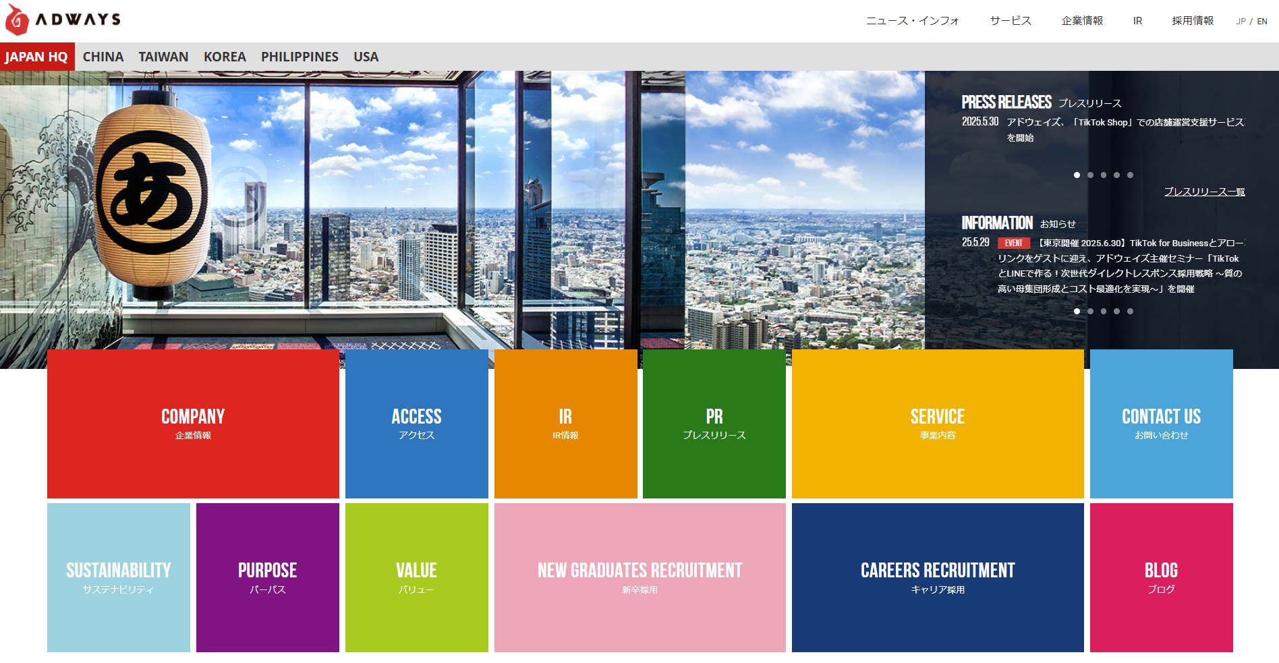Image resolution: width=1279 pixels, height=663 pixels.
Task: Open the TikTok for Business seminar notice
Action: point(1121,266)
